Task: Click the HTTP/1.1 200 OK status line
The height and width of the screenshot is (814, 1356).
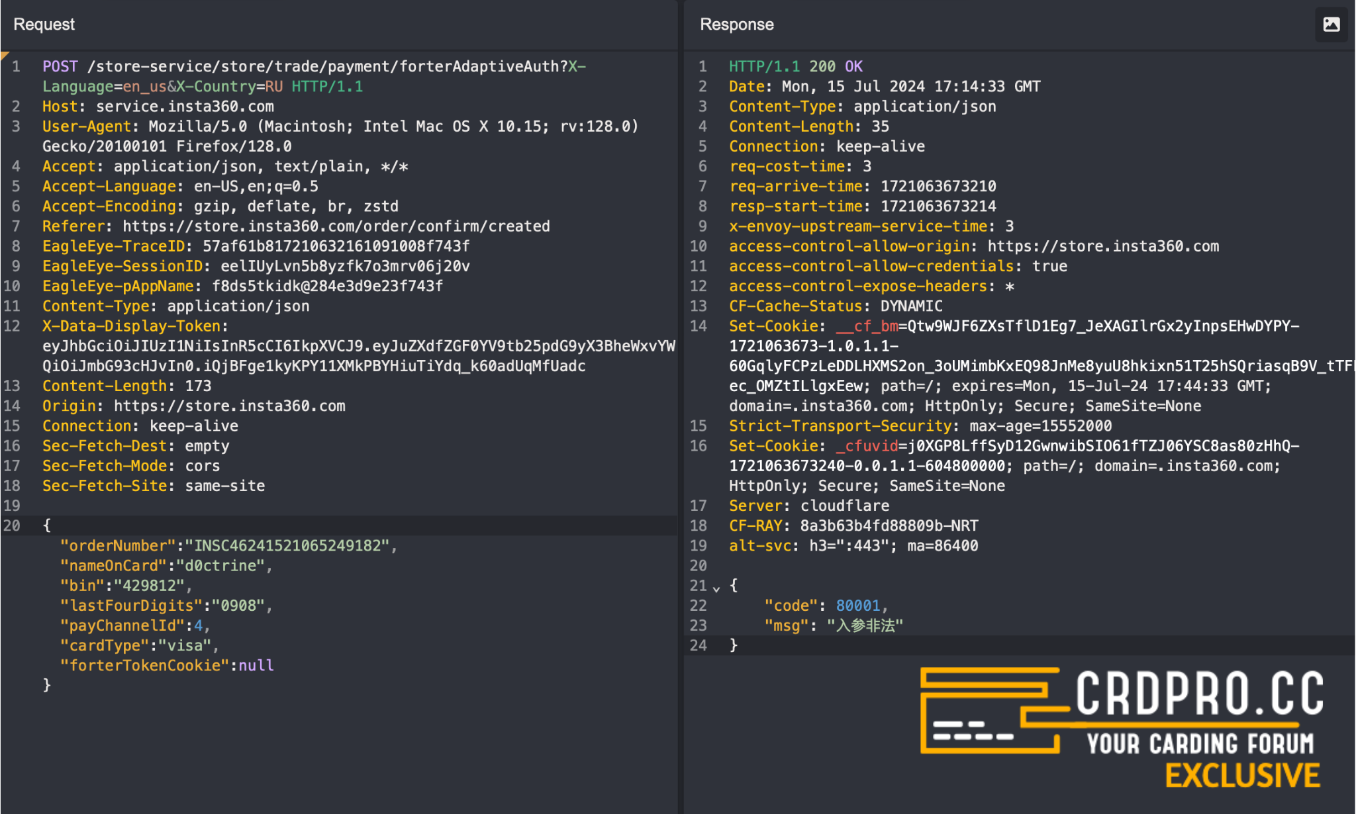Action: pyautogui.click(x=795, y=67)
